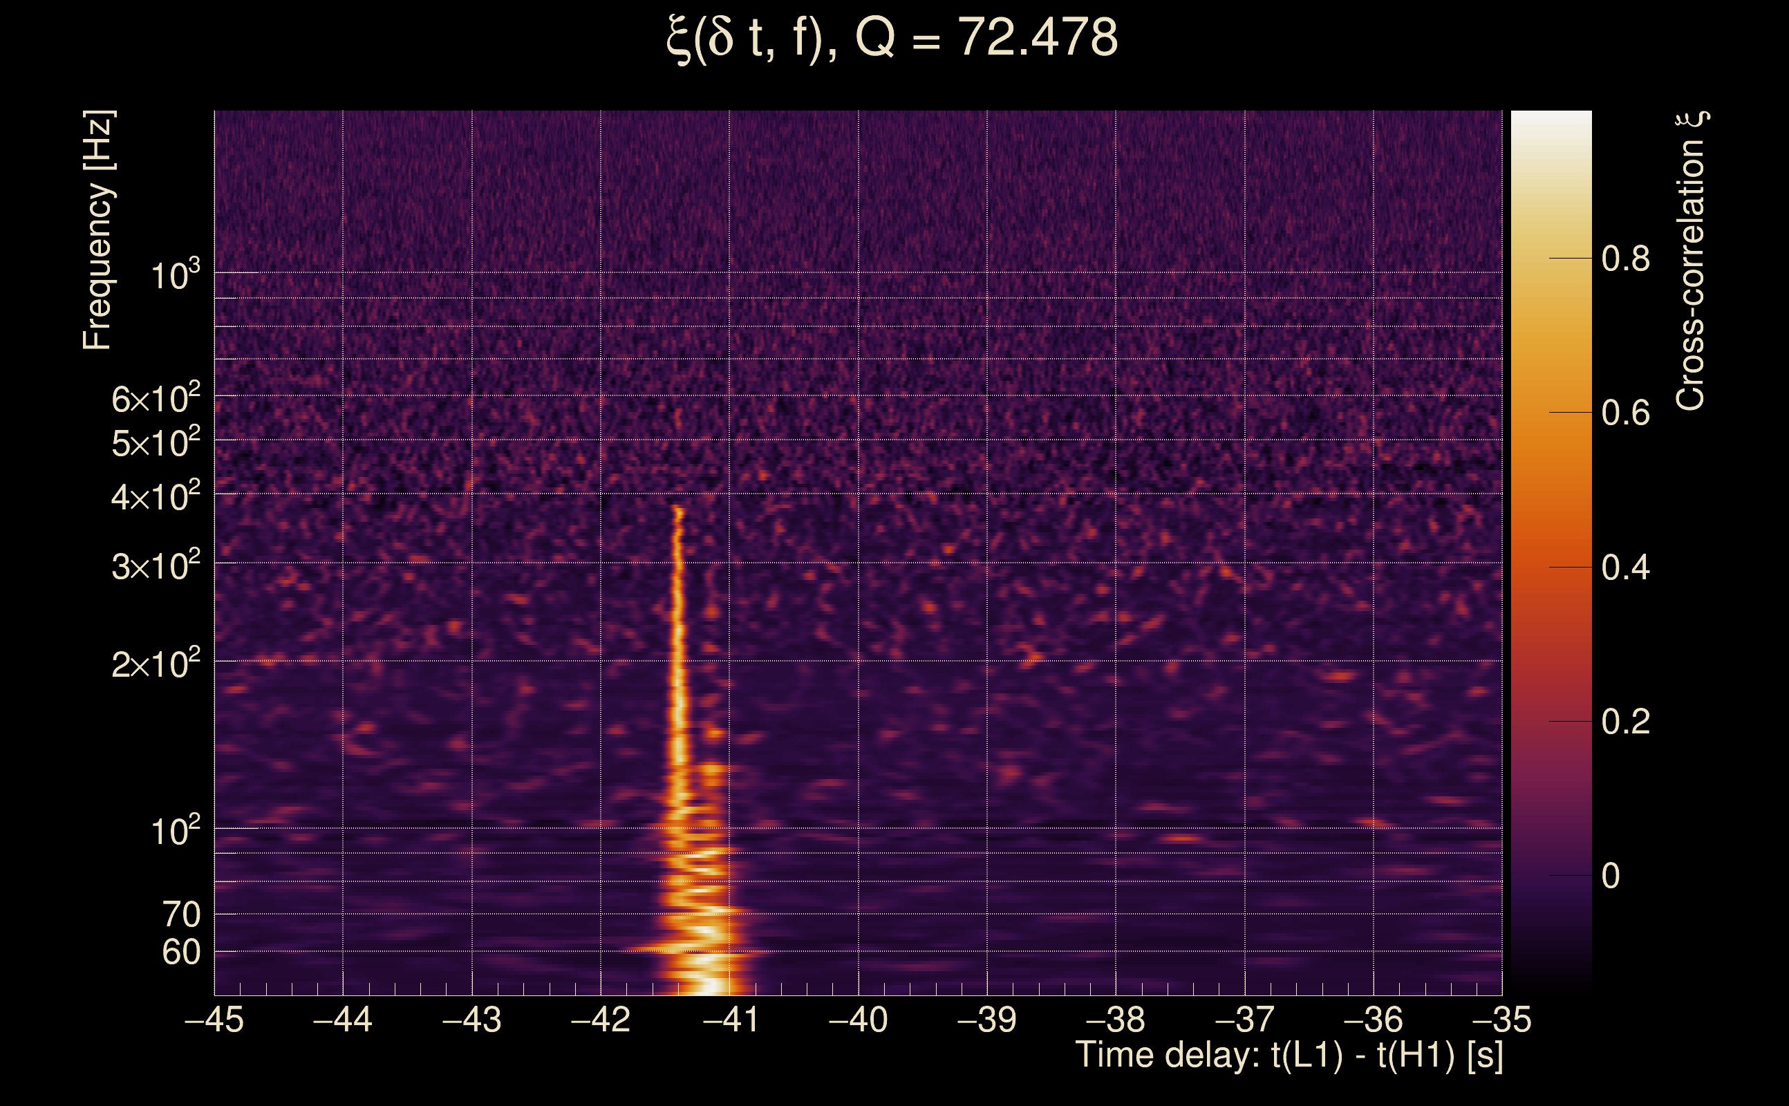Click the 0.2 colorbar tick label
The height and width of the screenshot is (1106, 1789).
tap(1625, 722)
